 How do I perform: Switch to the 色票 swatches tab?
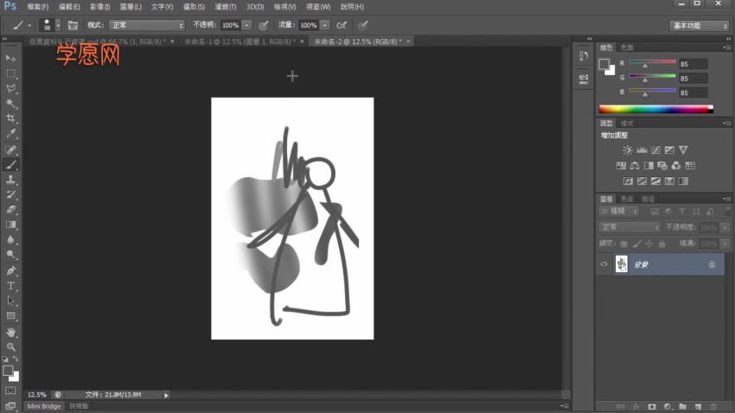click(627, 48)
